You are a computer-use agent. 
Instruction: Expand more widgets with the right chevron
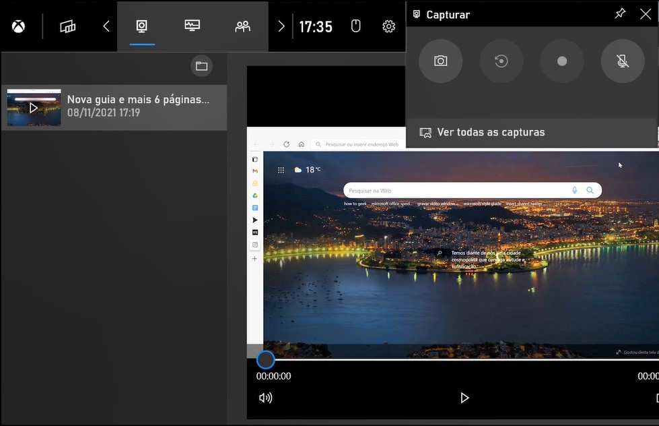click(281, 26)
